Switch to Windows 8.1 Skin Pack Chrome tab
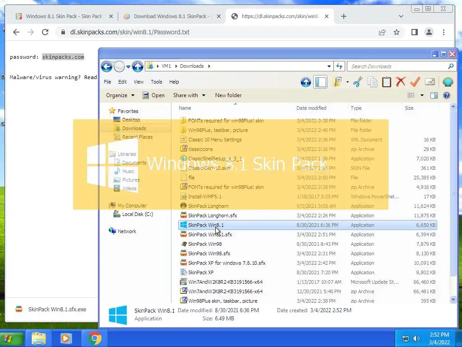 coord(64,16)
